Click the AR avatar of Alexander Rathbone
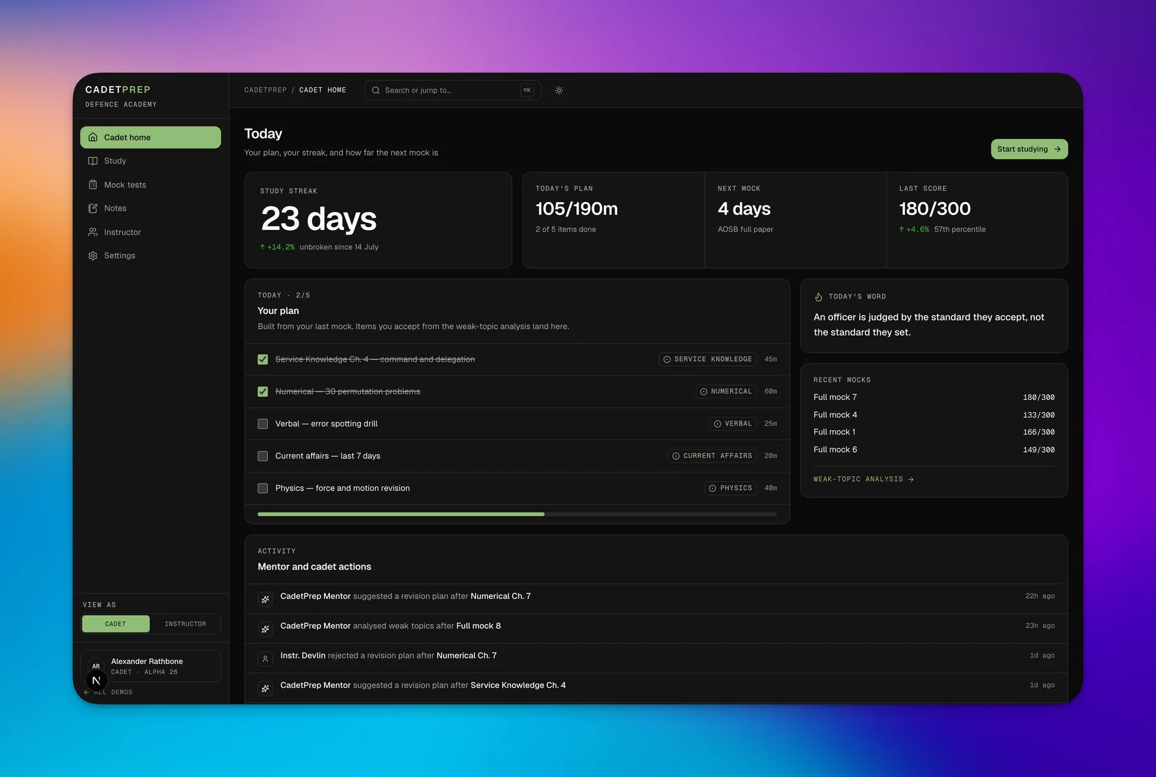The width and height of the screenshot is (1156, 777). [x=96, y=666]
